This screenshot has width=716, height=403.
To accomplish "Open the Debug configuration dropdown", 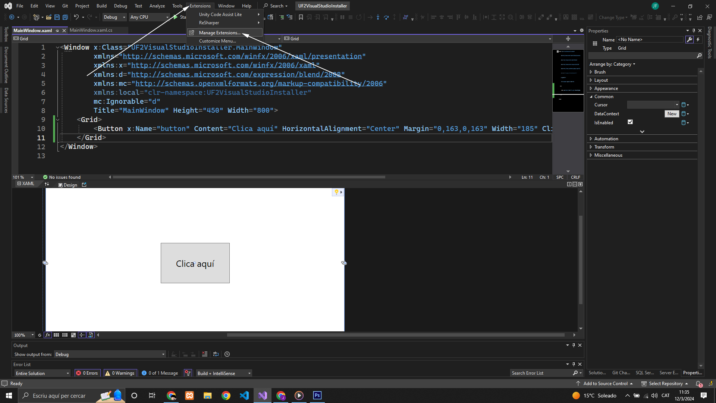I will coord(114,17).
